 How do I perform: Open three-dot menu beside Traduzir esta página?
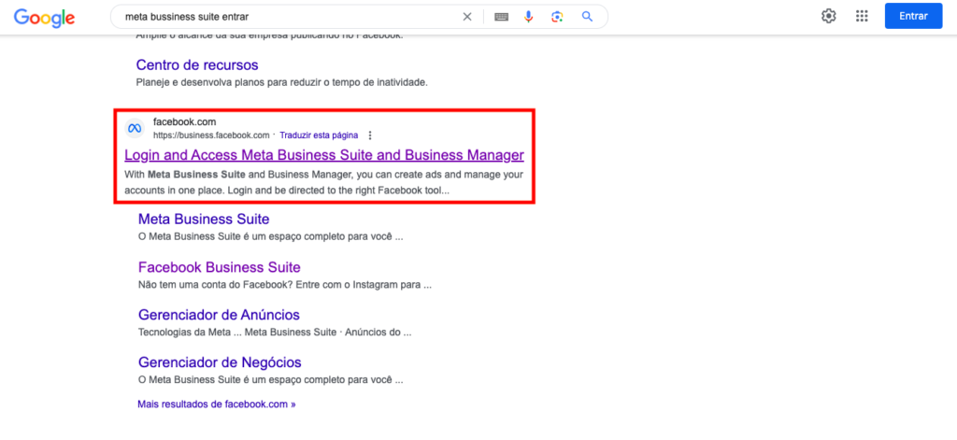(370, 135)
